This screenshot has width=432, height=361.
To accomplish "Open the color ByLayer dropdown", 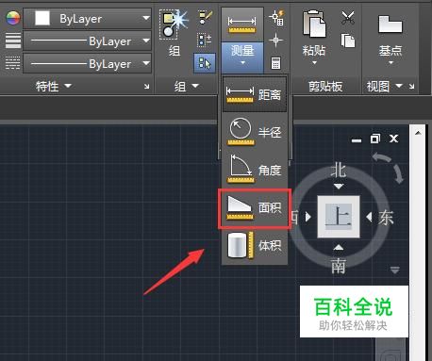I will tap(146, 18).
